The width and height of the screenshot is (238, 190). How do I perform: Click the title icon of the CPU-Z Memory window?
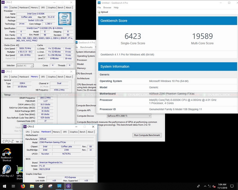pyautogui.click(x=3, y=72)
